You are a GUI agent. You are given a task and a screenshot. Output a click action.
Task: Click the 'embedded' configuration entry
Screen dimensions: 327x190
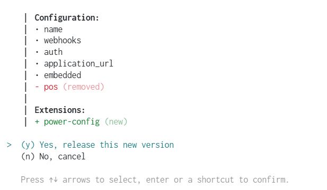[x=63, y=75]
